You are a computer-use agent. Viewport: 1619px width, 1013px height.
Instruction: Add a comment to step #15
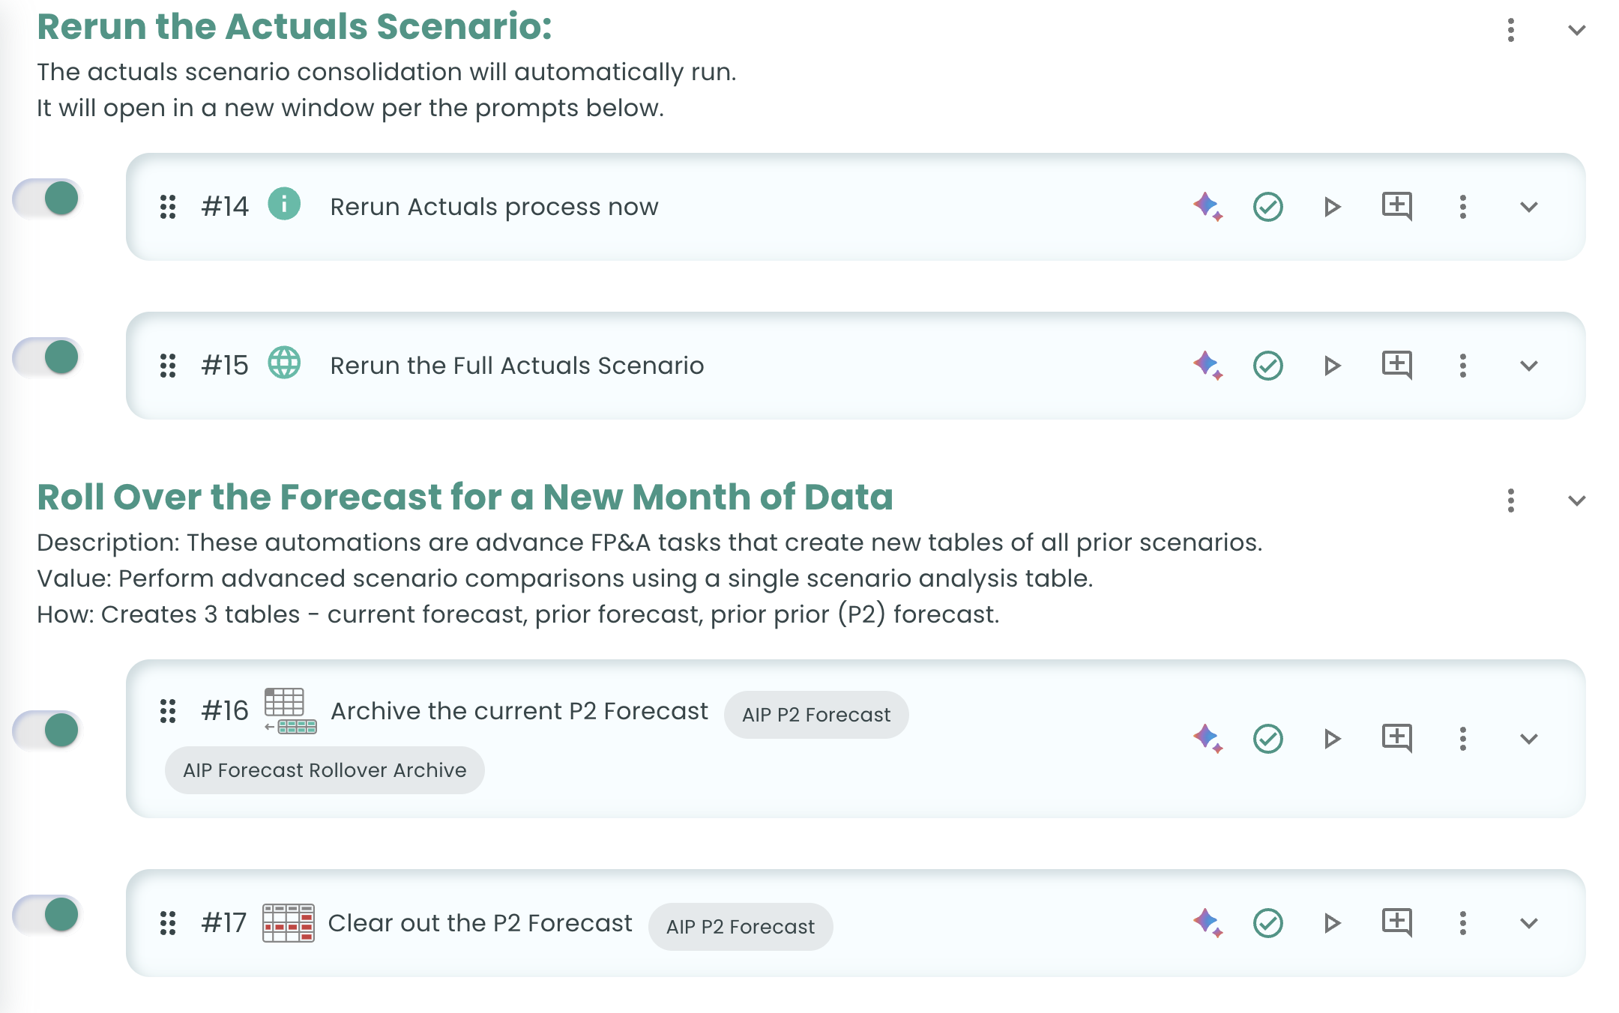[x=1397, y=366]
